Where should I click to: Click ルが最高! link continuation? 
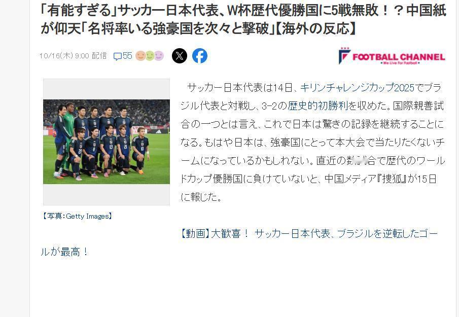tap(64, 252)
